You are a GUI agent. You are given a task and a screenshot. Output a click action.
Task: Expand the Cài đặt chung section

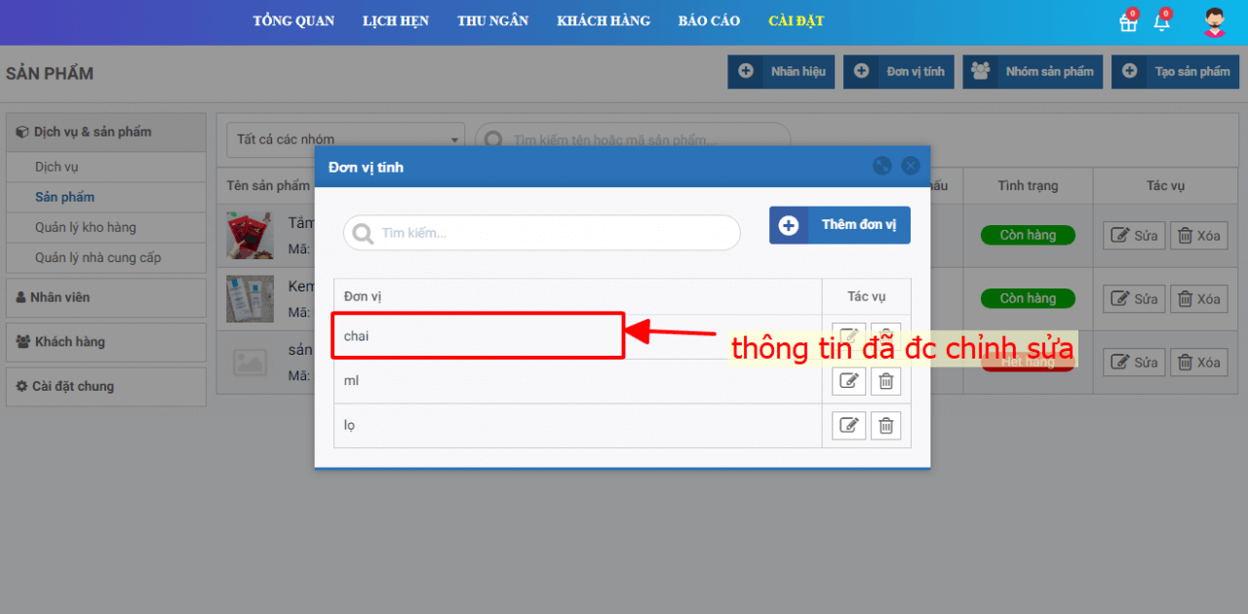tap(106, 387)
